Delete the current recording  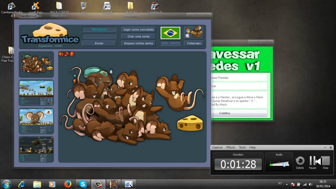(300, 162)
